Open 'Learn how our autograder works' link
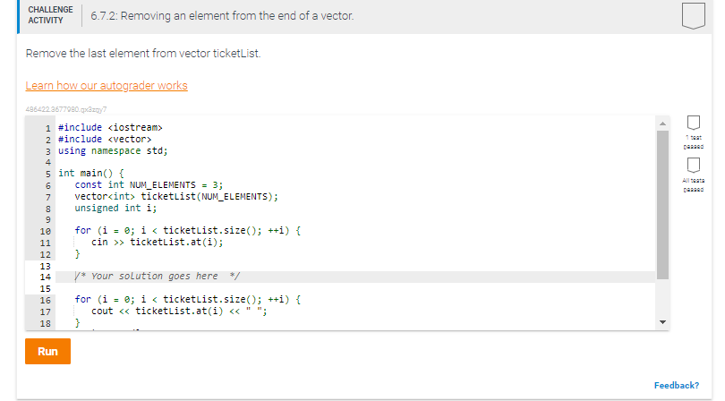Viewport: 725px width, 401px height. click(x=107, y=86)
